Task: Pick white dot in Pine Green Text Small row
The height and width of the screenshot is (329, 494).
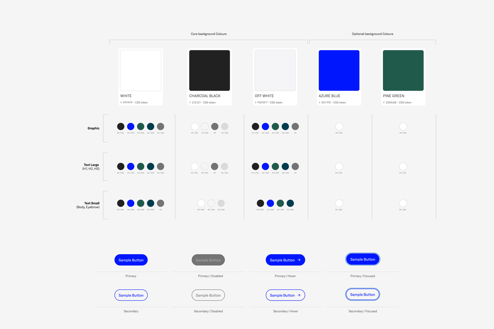Action: pyautogui.click(x=403, y=203)
